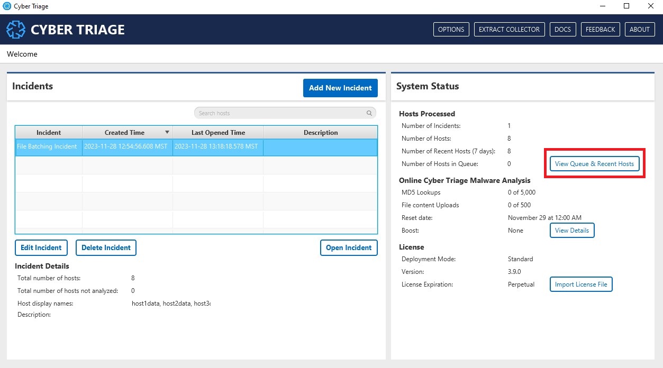Open View Queue & Recent Hosts

[x=594, y=164]
